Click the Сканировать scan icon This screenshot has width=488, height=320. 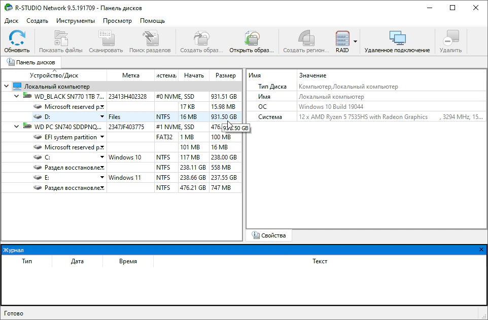(x=106, y=39)
